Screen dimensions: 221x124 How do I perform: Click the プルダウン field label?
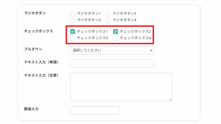[x=33, y=49]
